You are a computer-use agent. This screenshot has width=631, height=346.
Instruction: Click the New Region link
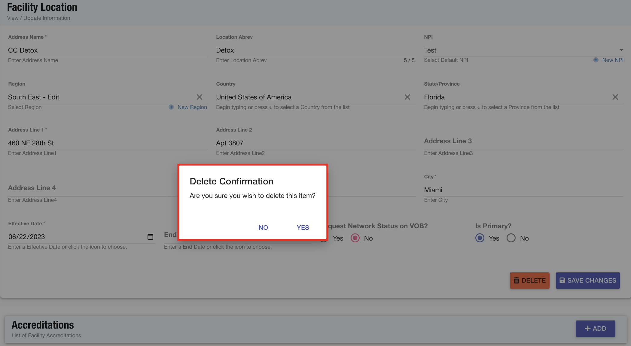(x=192, y=107)
